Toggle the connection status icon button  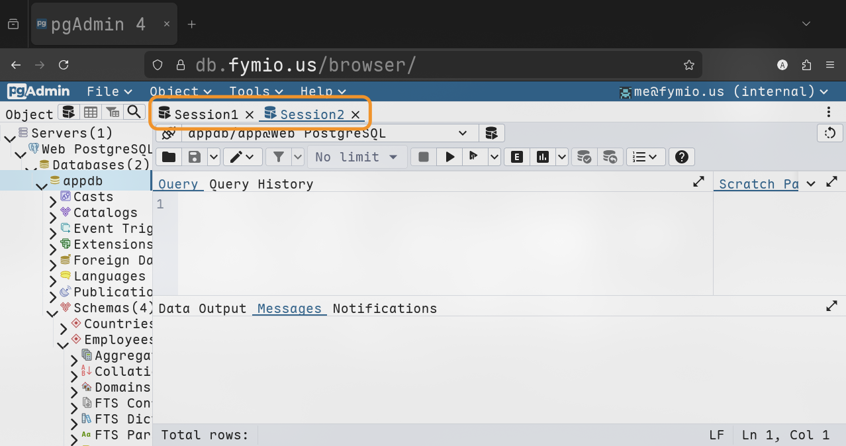[x=168, y=134]
